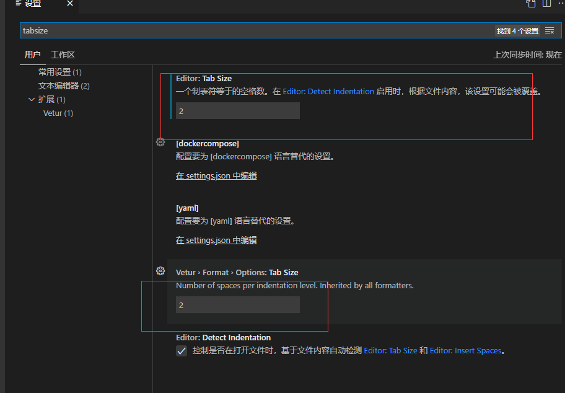This screenshot has width=565, height=393.
Task: Click the Split Editor icon in title bar
Action: coord(546,4)
